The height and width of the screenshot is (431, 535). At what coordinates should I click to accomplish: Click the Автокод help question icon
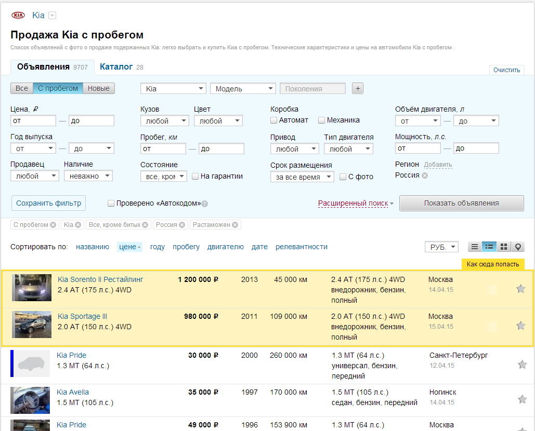[204, 204]
